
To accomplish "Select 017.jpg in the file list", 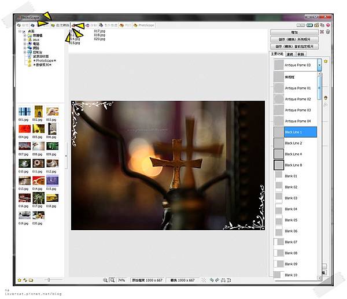I will pyautogui.click(x=99, y=31).
